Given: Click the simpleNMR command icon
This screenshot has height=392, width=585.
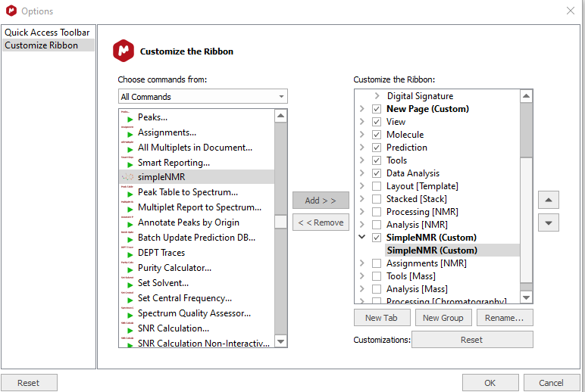Looking at the screenshot, I should (x=127, y=177).
